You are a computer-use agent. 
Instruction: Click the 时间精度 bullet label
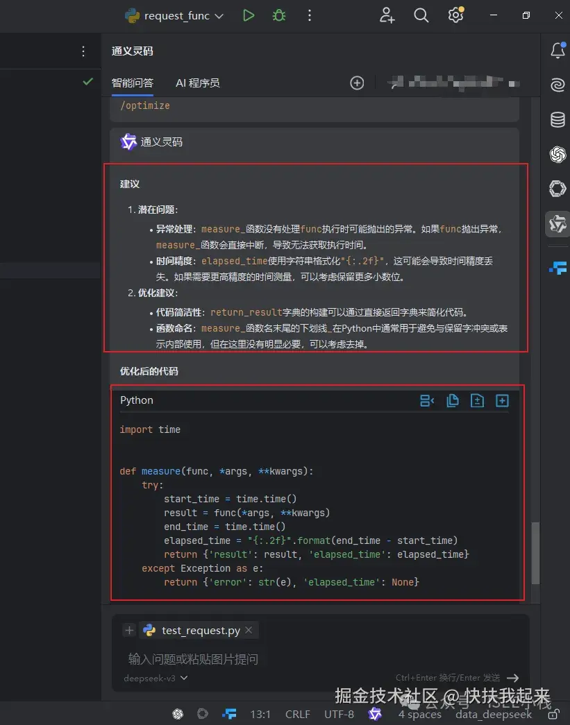(x=174, y=261)
